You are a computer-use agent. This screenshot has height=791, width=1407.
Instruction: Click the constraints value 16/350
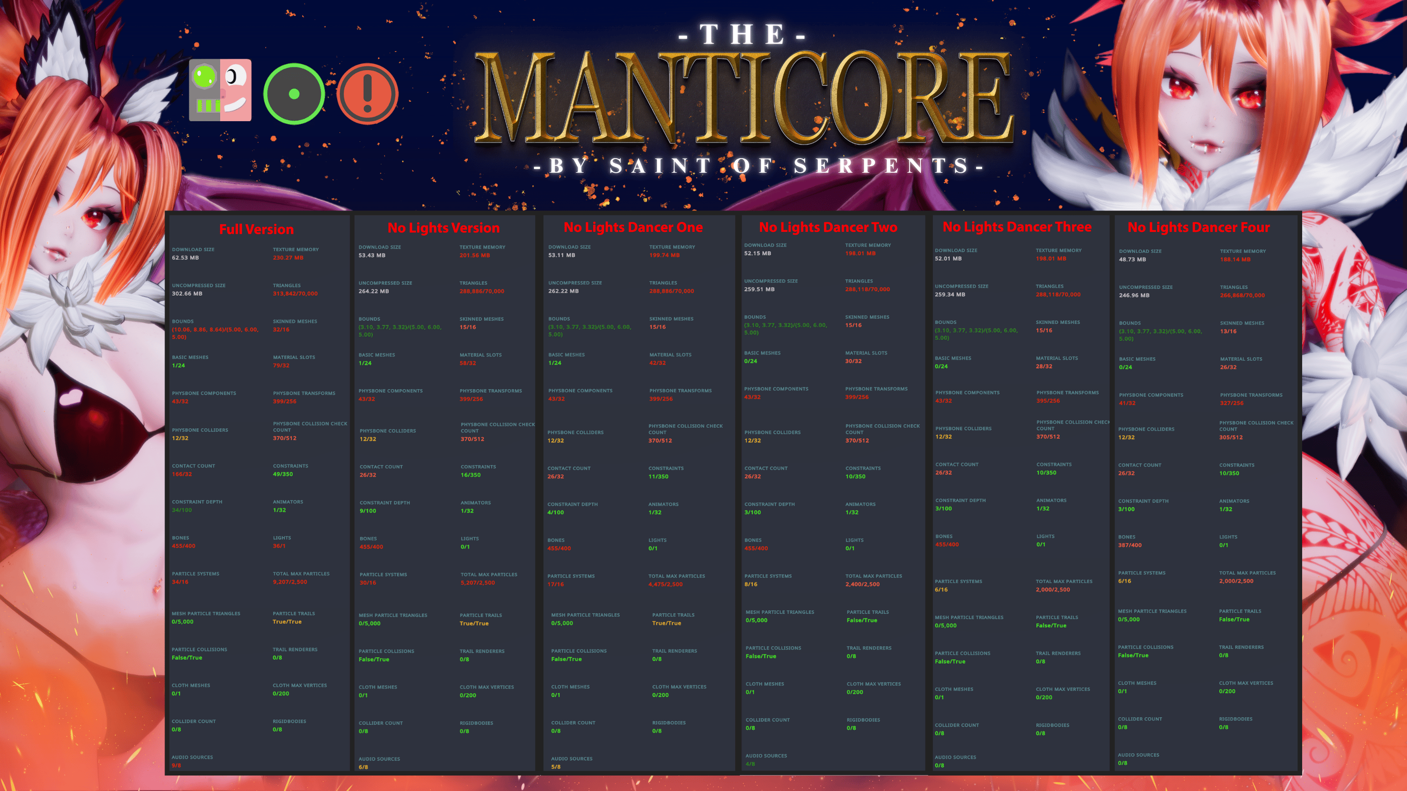pos(470,476)
